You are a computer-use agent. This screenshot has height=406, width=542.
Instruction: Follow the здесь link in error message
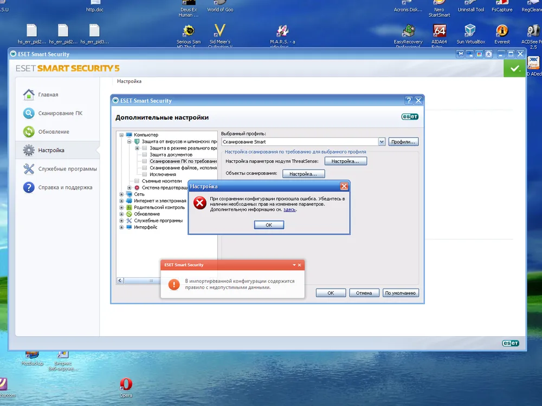[289, 209]
